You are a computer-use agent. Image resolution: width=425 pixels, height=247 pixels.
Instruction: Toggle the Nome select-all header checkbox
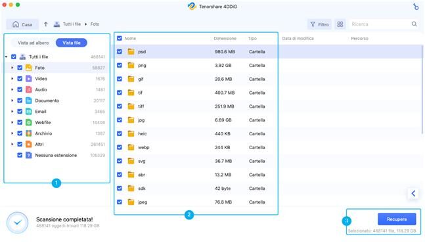click(x=120, y=38)
